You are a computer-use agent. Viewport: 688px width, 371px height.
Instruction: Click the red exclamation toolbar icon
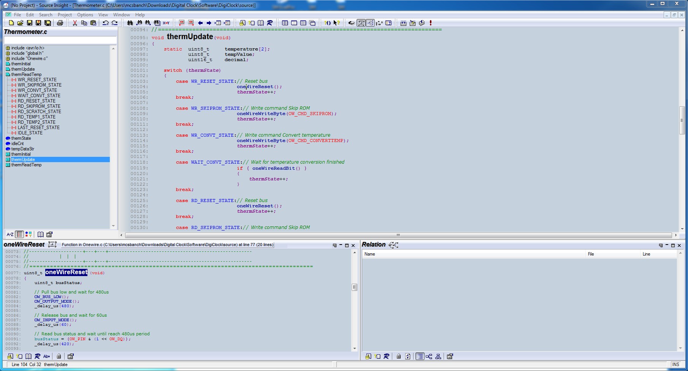click(431, 23)
